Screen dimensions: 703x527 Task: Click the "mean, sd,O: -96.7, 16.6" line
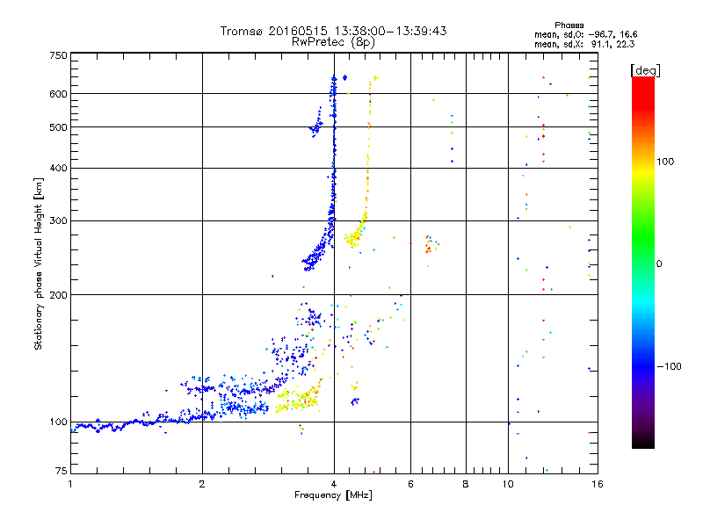(585, 34)
